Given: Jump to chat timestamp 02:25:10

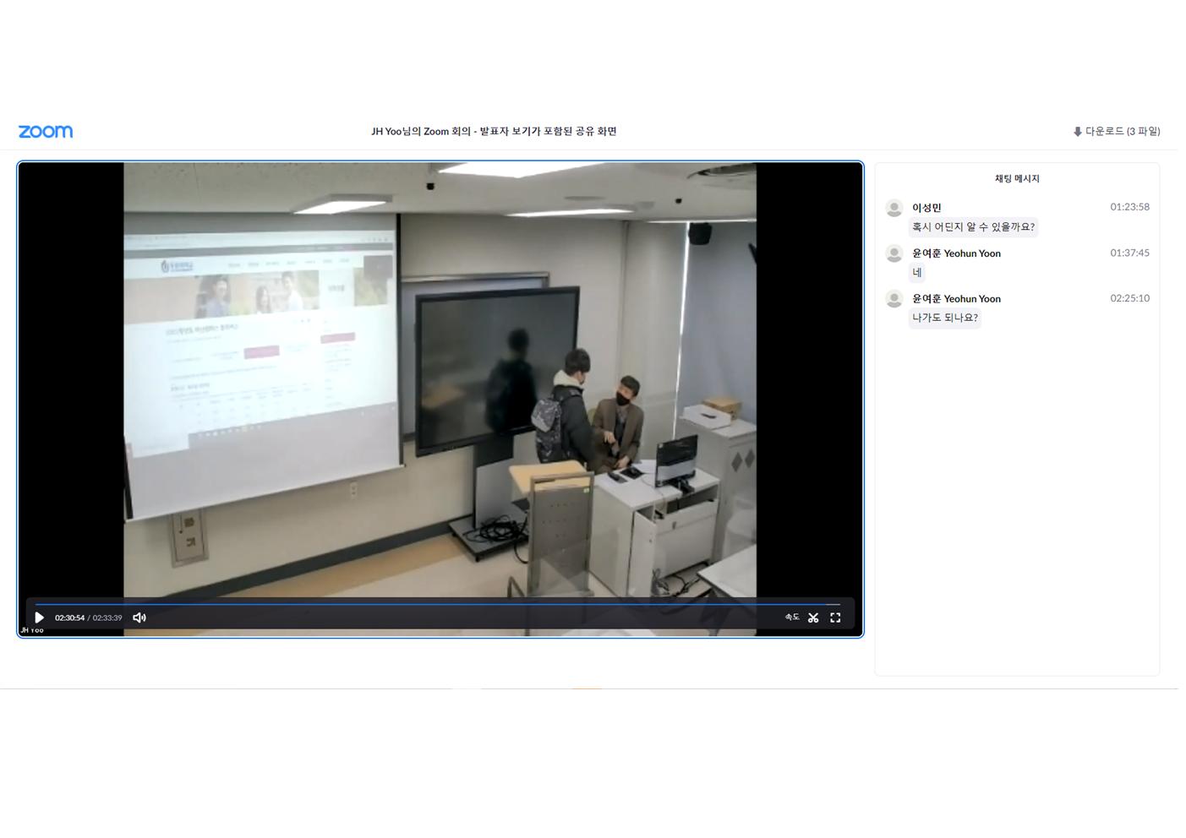Looking at the screenshot, I should coord(1129,298).
